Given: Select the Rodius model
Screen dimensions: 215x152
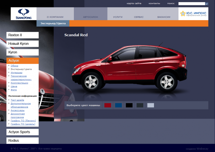Looking at the screenshot, I should [x=23, y=140].
